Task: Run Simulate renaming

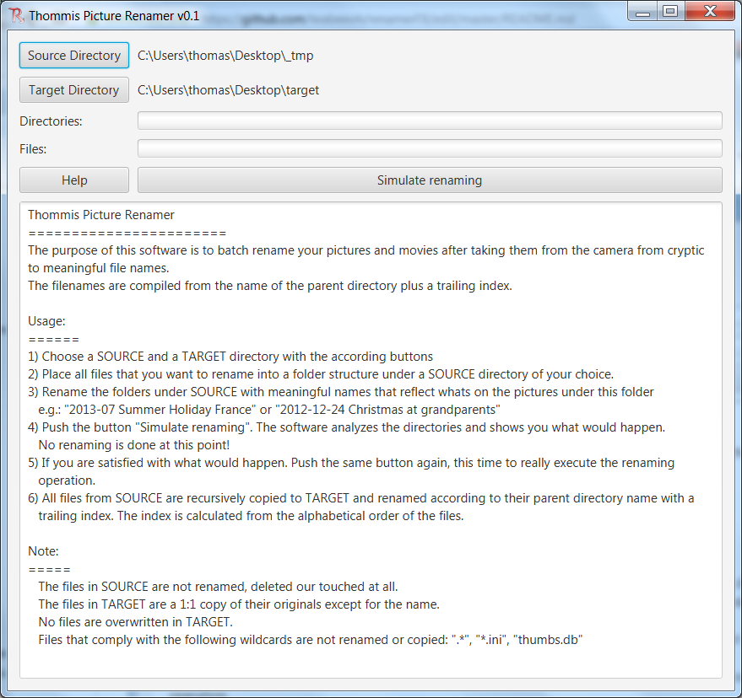Action: pyautogui.click(x=429, y=180)
